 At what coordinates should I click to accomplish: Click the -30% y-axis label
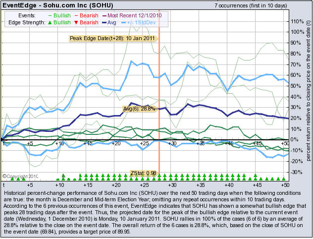pos(297,172)
